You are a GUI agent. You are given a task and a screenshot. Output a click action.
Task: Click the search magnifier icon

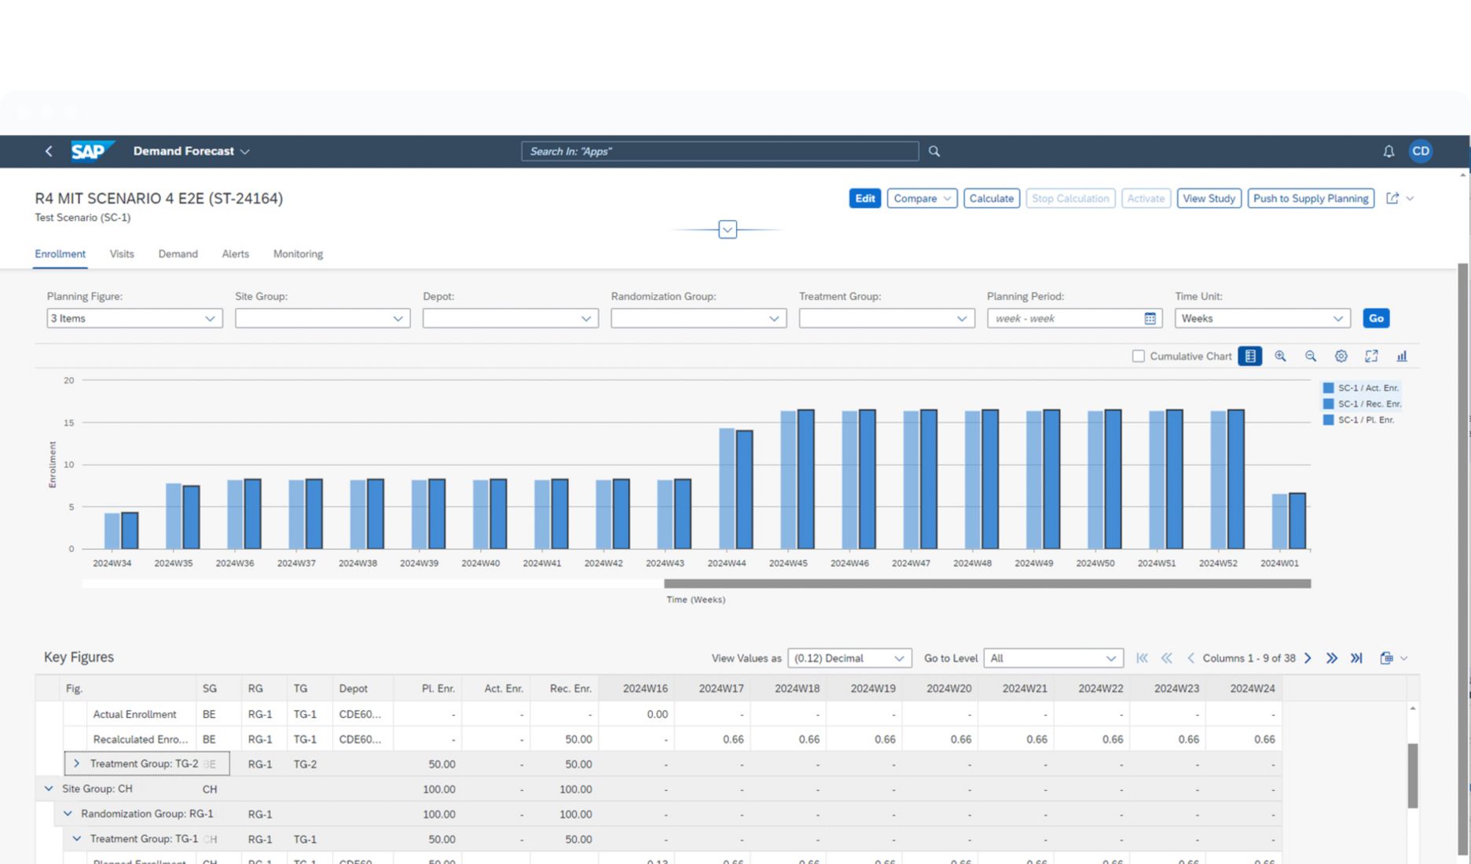click(934, 152)
